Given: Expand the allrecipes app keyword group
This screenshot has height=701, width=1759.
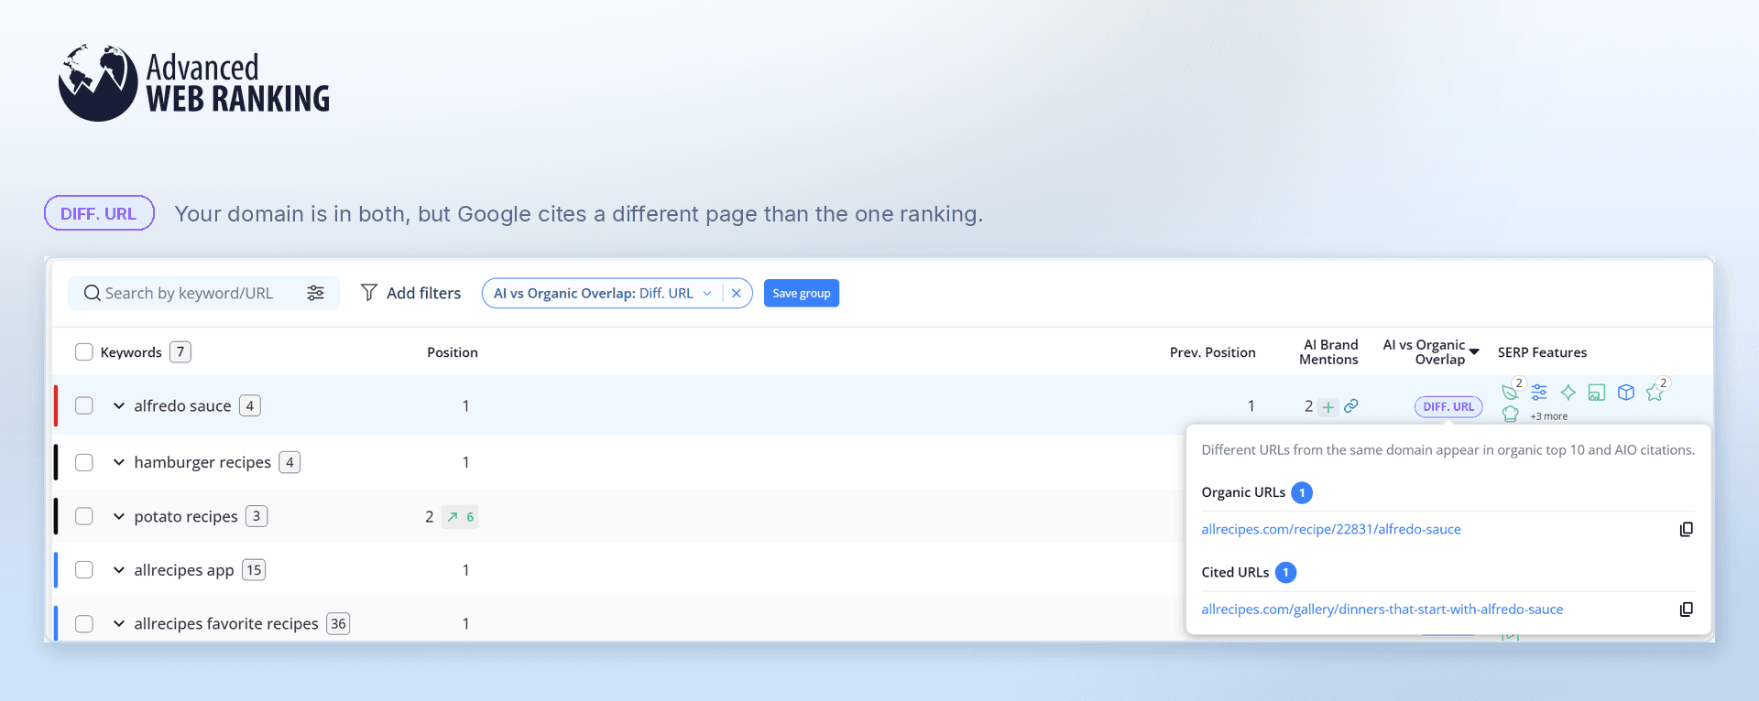Looking at the screenshot, I should [119, 570].
